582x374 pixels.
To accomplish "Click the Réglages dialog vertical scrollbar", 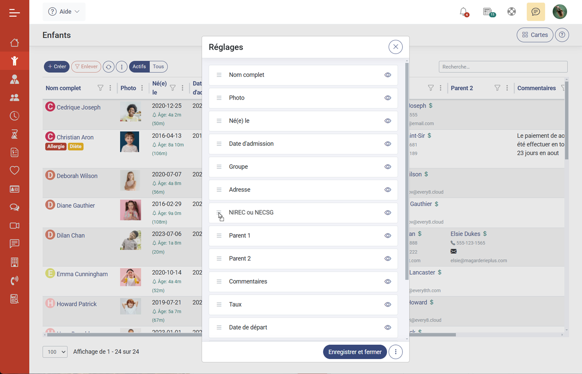I will click(x=407, y=166).
